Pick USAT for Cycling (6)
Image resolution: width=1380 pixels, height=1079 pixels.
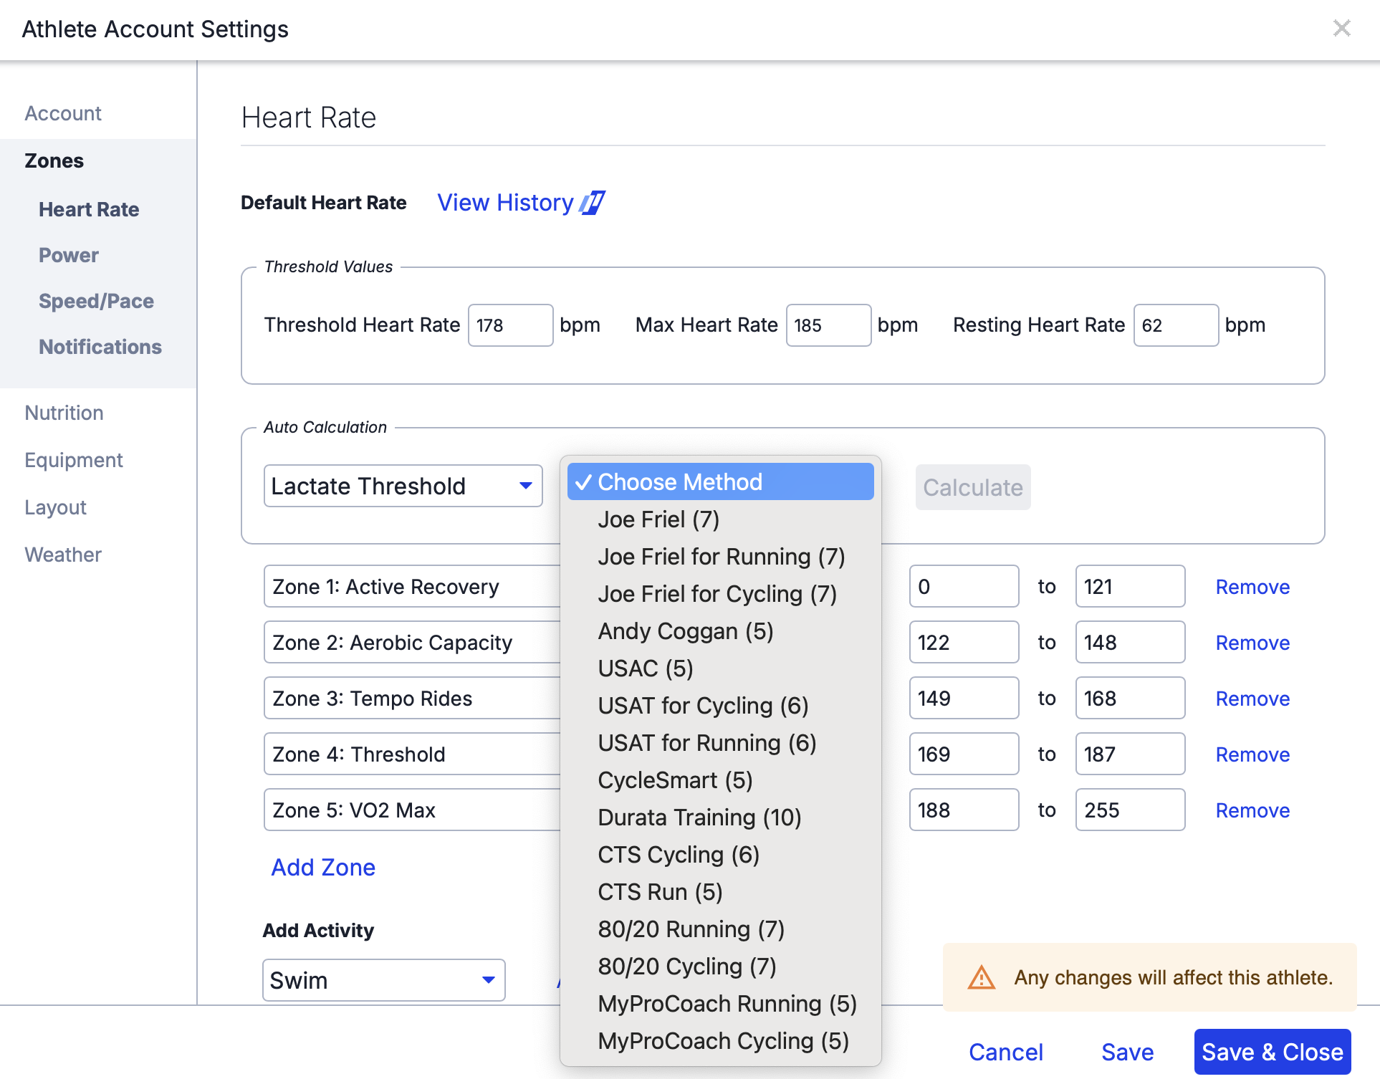click(x=720, y=705)
